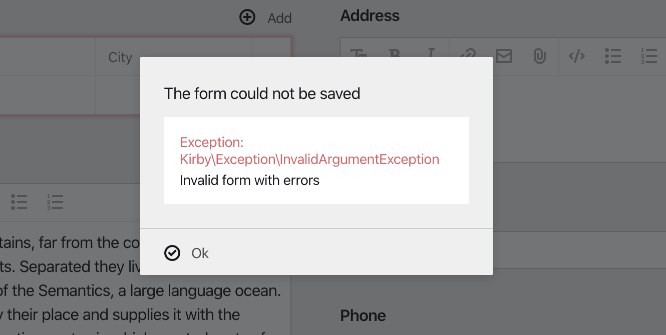Click the dialog title 'The form could not be saved'
The height and width of the screenshot is (335, 666).
point(262,93)
